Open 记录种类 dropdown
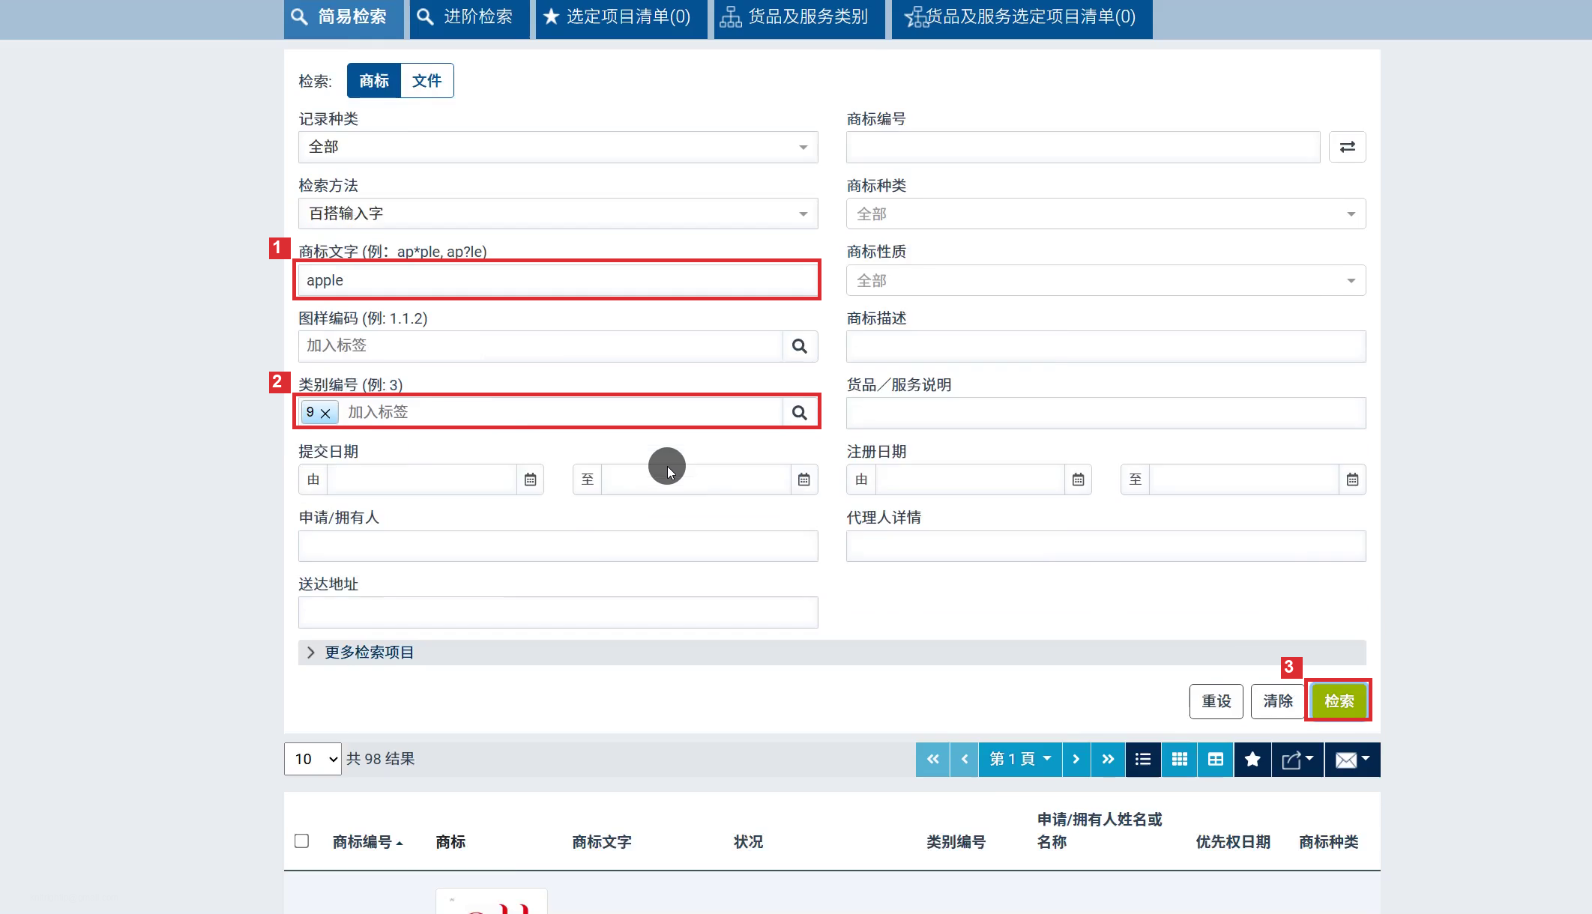1592x914 pixels. pos(558,147)
